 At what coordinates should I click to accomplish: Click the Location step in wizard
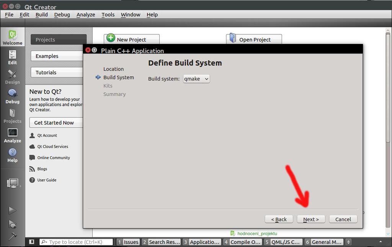113,69
